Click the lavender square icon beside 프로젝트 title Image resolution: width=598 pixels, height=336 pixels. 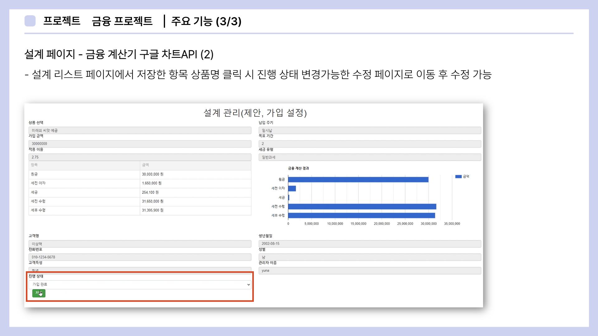[30, 21]
